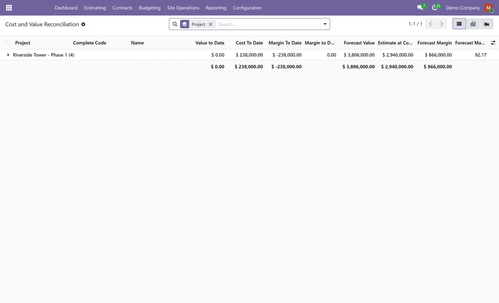Sort by Complete Code column header
Screen dimensions: 499x303
[x=89, y=43]
